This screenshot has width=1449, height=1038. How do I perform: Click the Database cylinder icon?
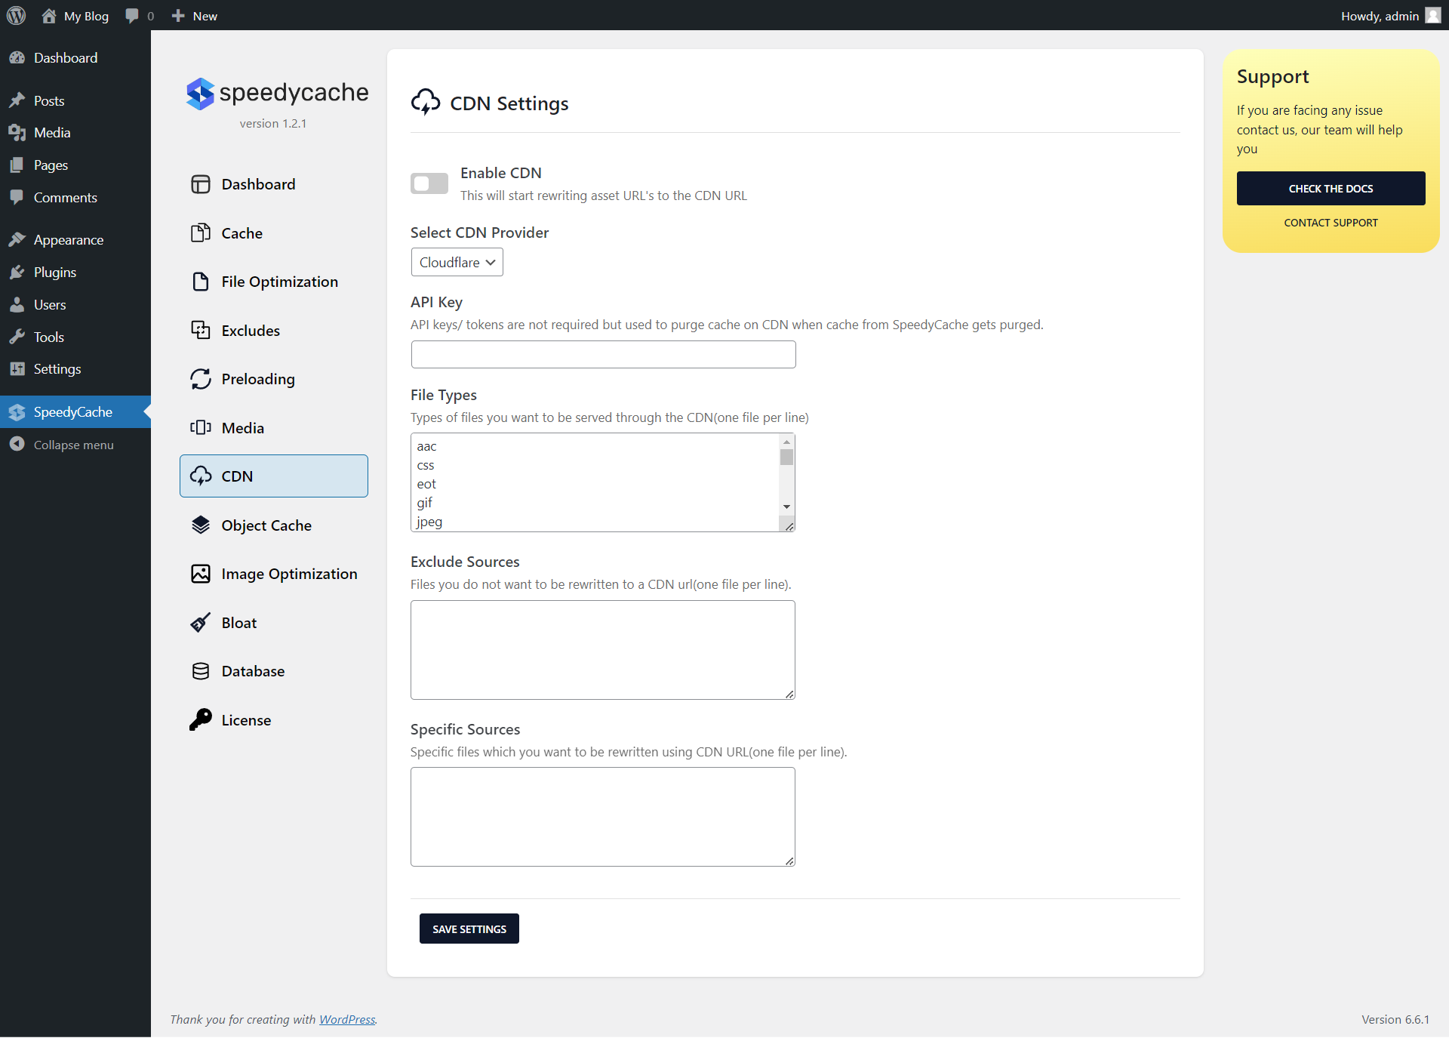200,671
